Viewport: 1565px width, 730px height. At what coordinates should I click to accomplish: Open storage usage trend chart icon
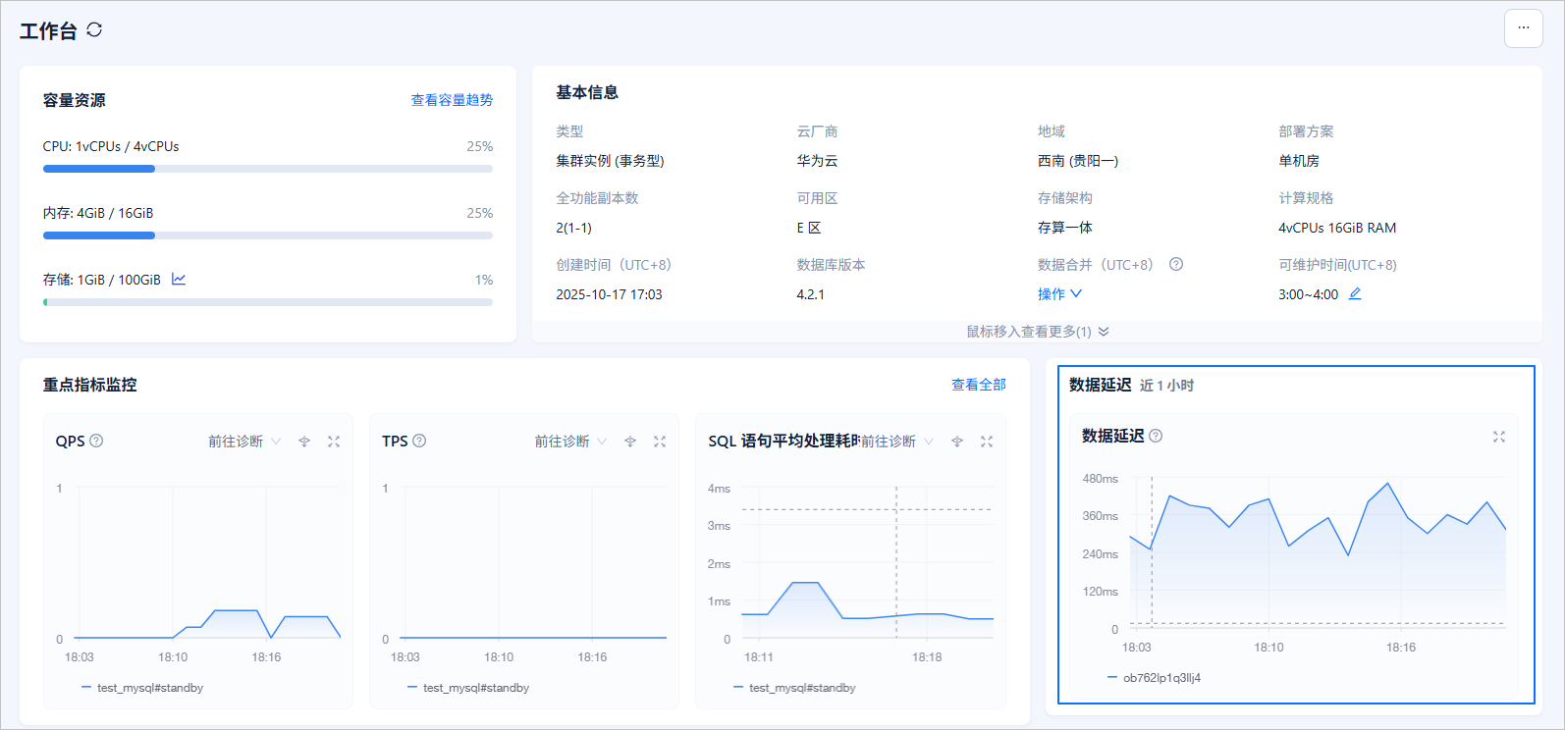[179, 279]
